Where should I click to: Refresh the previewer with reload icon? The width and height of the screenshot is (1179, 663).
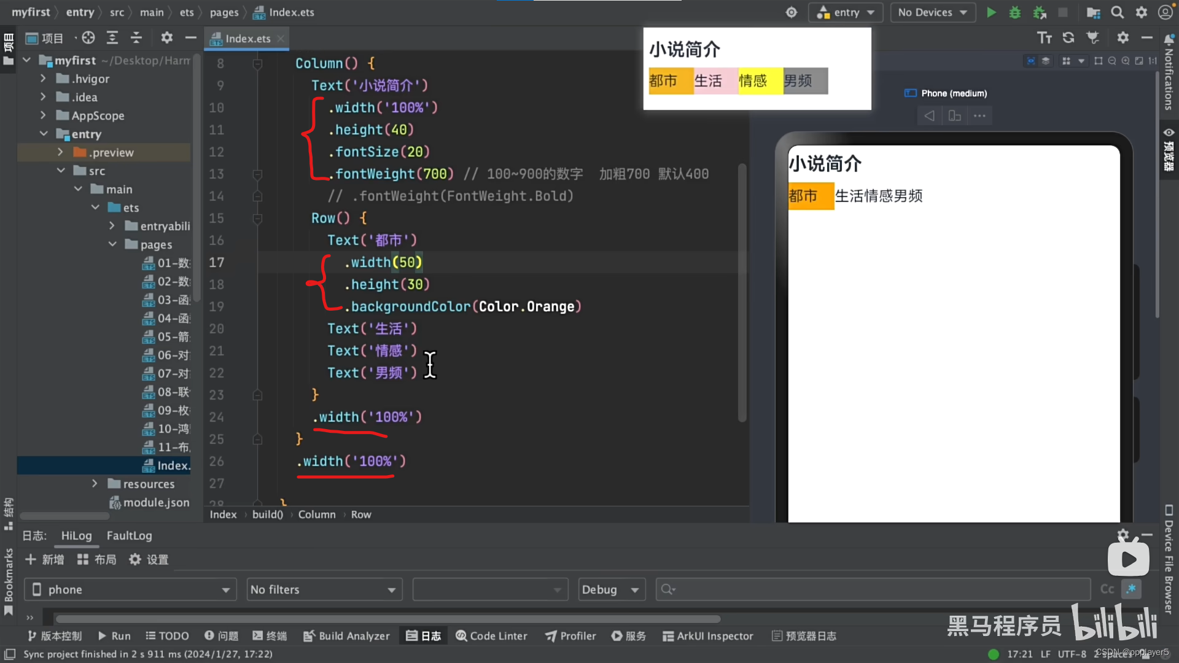[1068, 38]
